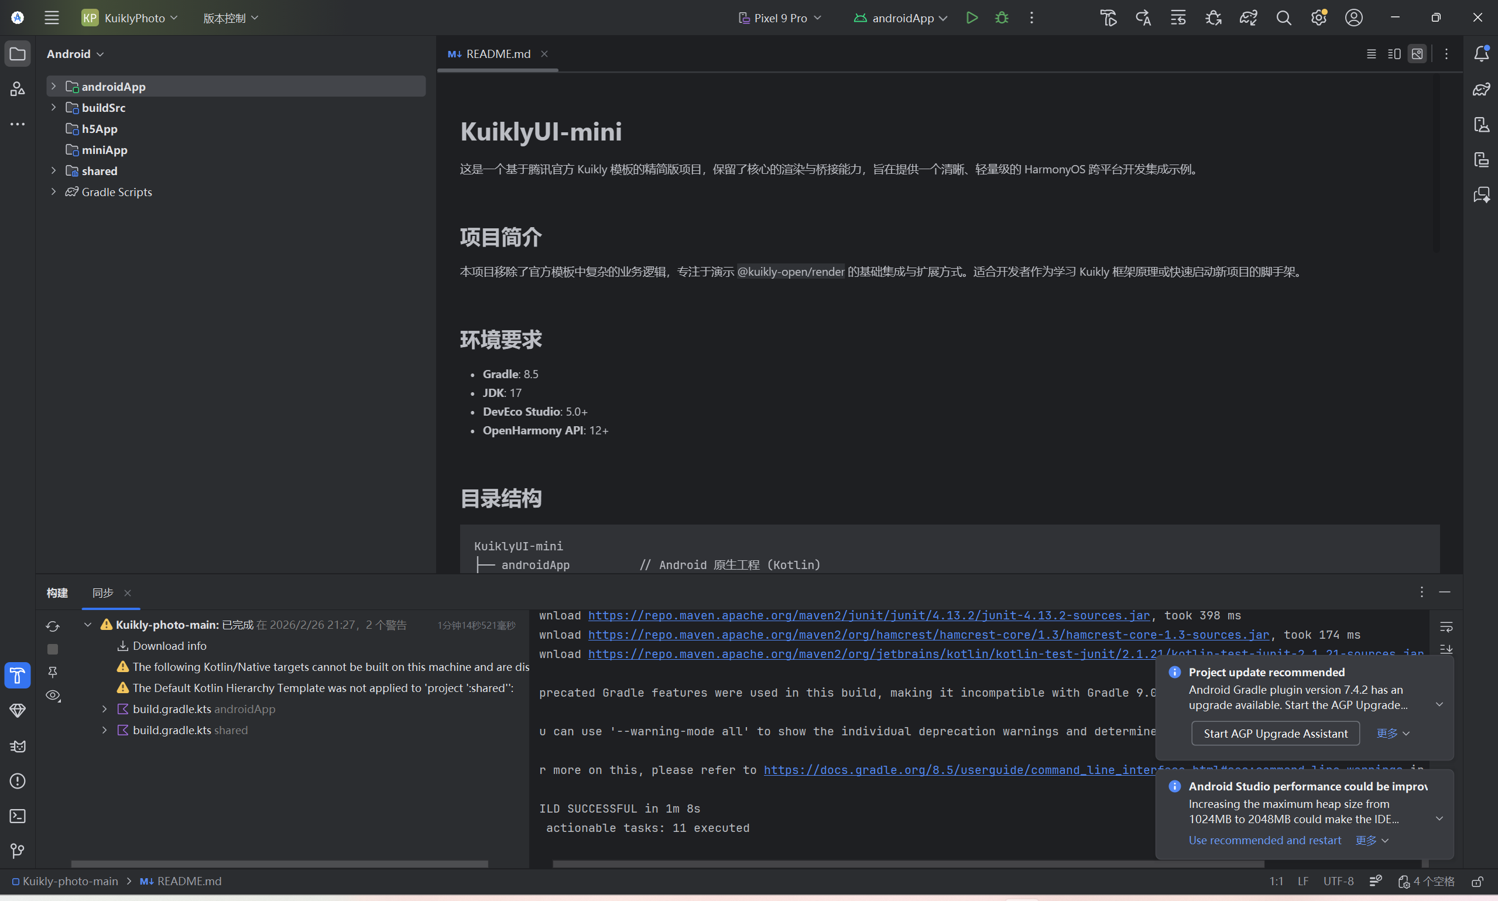Open the Git branch tool window

(x=17, y=851)
